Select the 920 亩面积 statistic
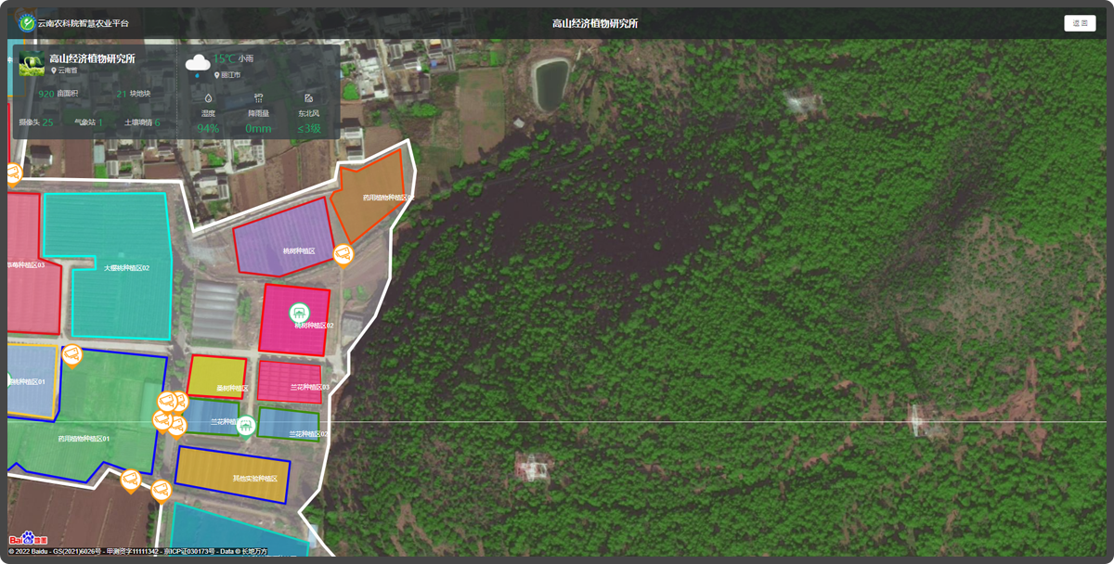 (x=59, y=94)
